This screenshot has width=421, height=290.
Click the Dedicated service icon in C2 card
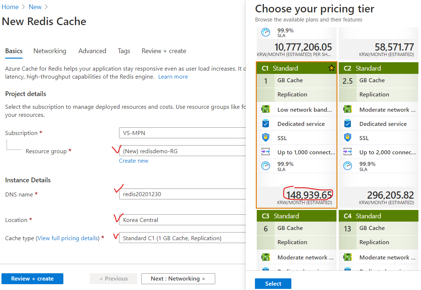348,124
